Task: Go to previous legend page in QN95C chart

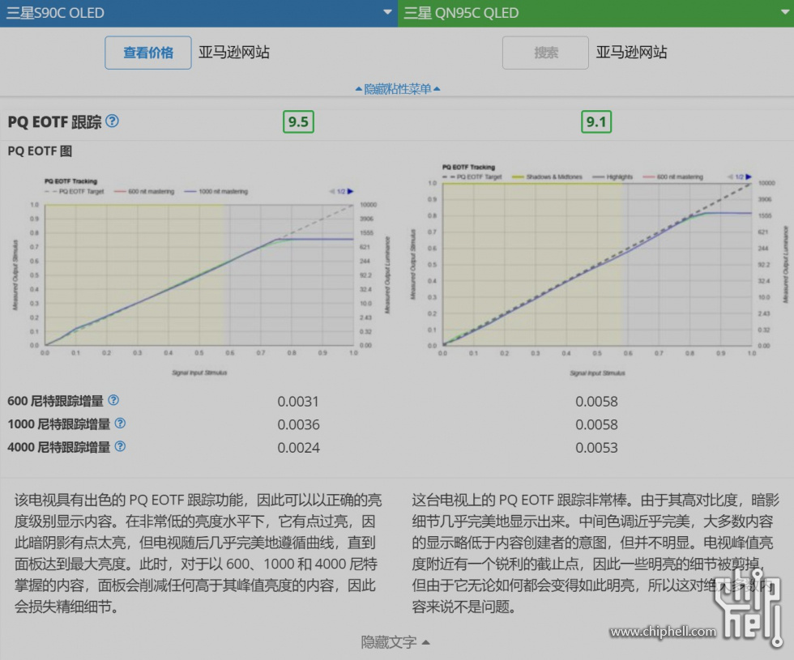Action: (730, 177)
